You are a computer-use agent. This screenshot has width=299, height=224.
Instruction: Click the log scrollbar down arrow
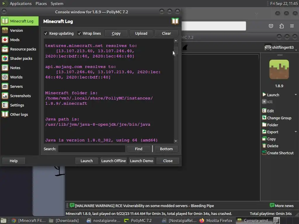[x=176, y=141]
